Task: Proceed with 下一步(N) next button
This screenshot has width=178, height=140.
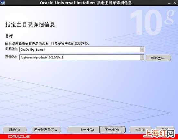Action: tap(112, 130)
